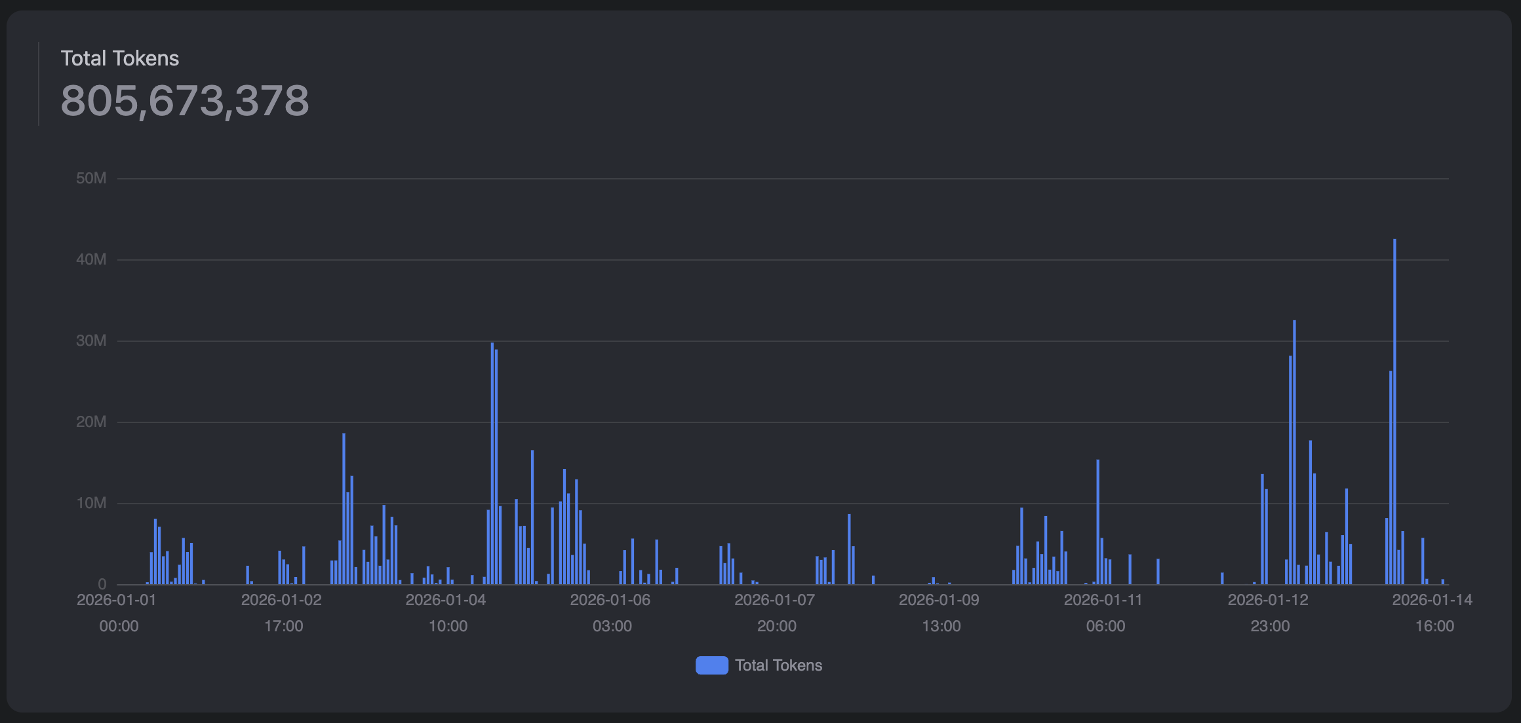Click the 30M y-axis label
Image resolution: width=1521 pixels, height=723 pixels.
(91, 341)
